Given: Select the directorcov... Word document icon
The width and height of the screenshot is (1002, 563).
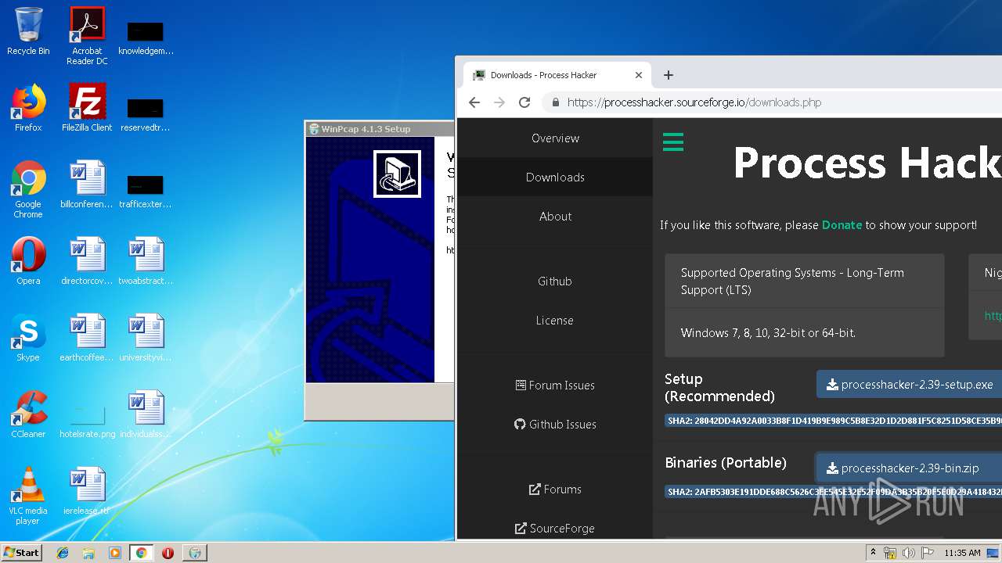Looking at the screenshot, I should click(x=87, y=261).
